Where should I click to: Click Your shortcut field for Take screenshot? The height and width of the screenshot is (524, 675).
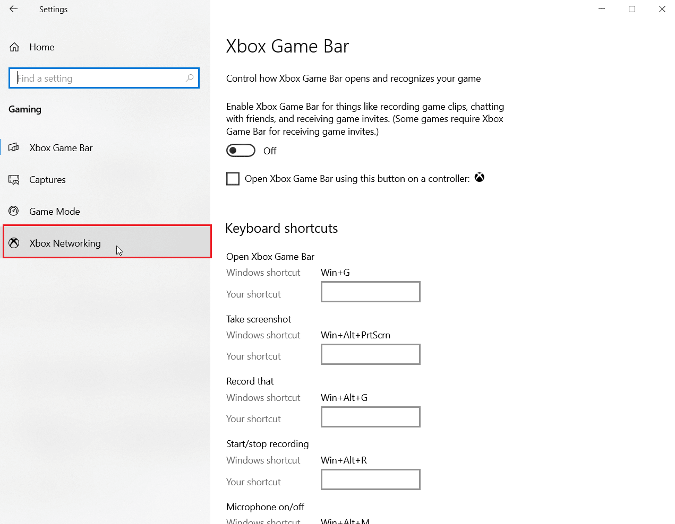click(x=371, y=354)
